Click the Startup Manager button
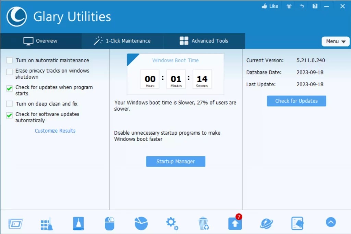 (175, 161)
